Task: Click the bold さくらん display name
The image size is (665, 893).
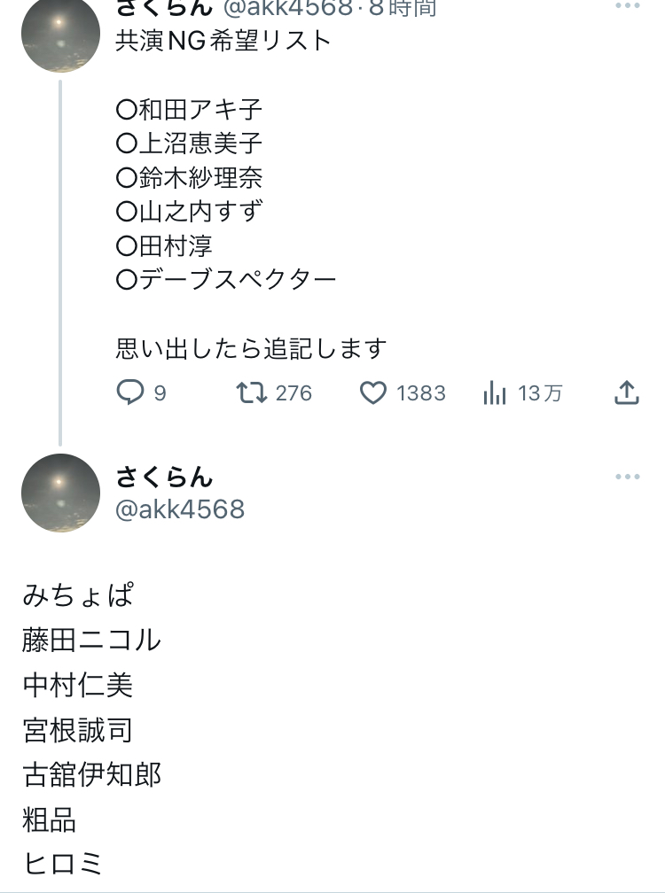Action: (x=164, y=477)
